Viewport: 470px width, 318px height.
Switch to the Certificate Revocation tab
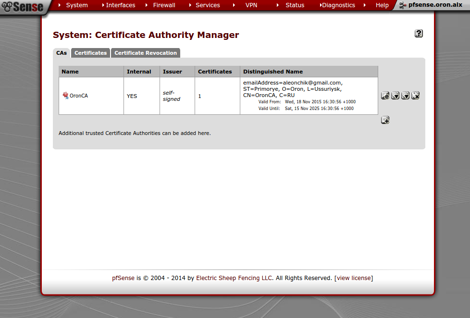click(x=146, y=53)
